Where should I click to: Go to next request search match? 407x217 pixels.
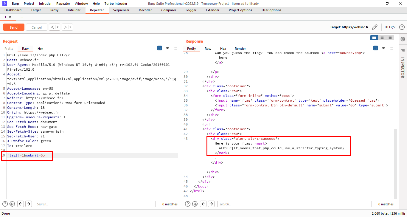click(x=29, y=204)
